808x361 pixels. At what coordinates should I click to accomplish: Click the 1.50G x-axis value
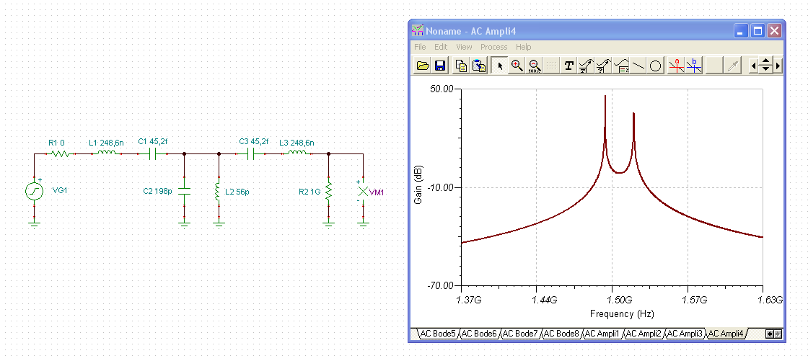620,300
